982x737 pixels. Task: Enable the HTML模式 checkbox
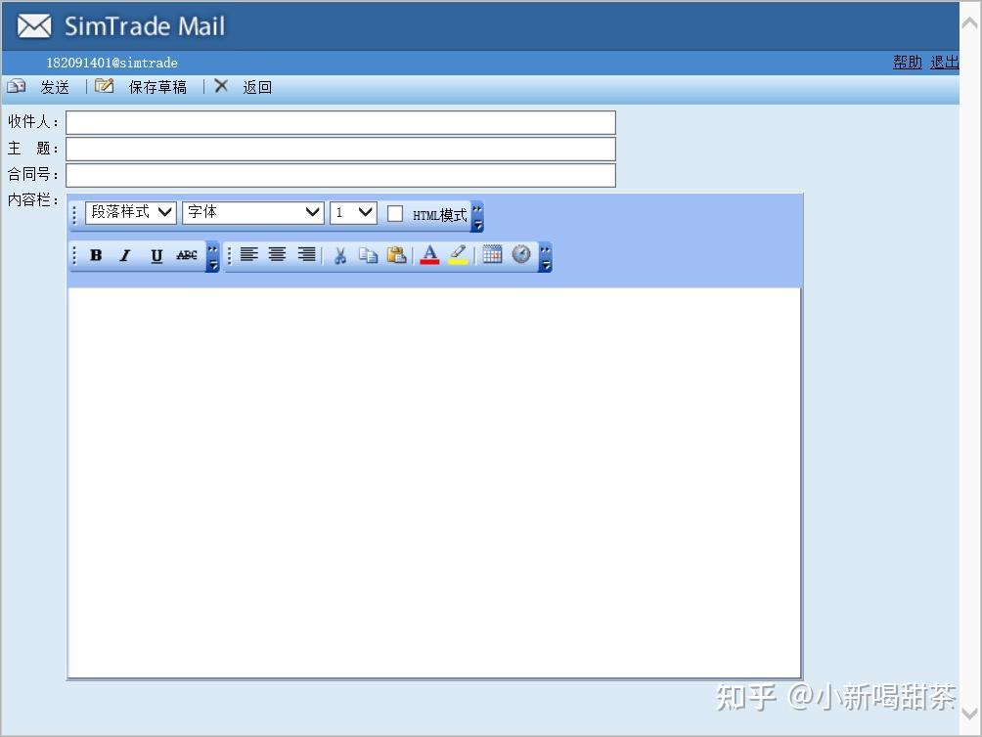click(395, 214)
